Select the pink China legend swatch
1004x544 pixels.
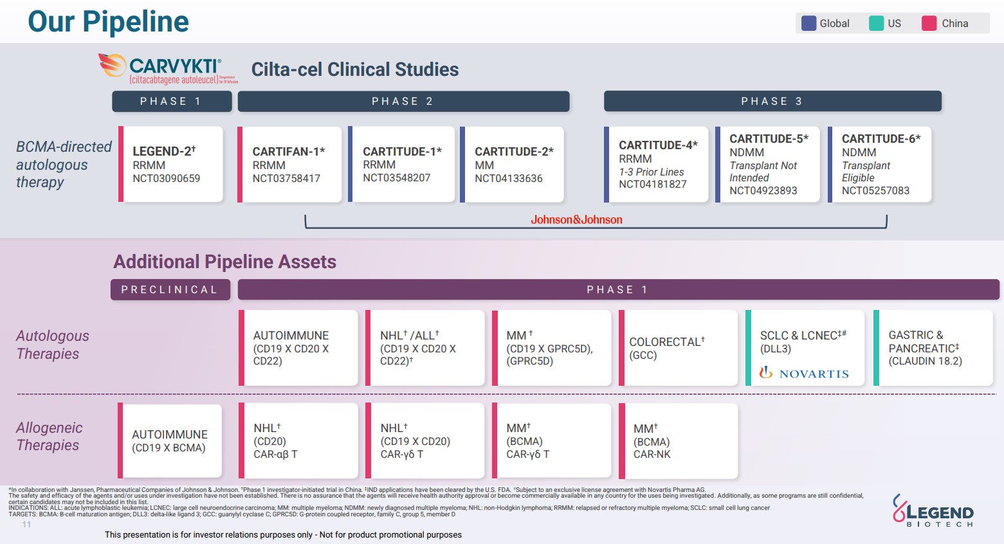pos(929,23)
